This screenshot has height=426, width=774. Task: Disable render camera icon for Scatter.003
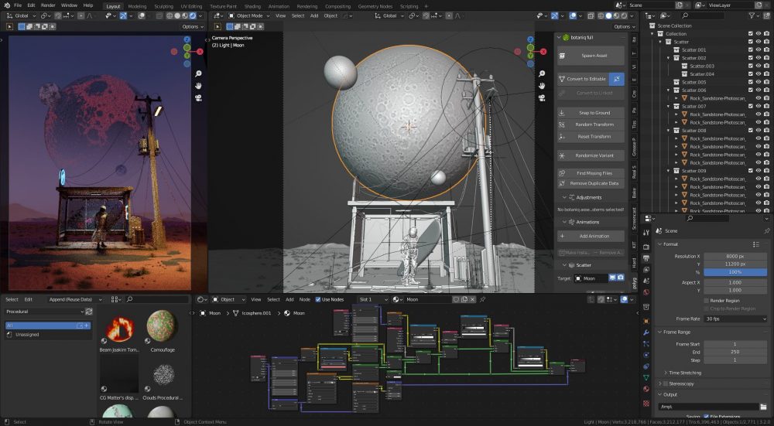[766, 66]
